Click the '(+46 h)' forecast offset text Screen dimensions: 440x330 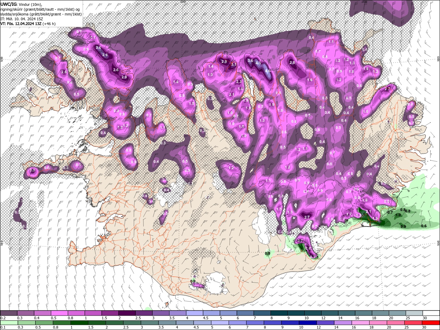tap(49, 24)
